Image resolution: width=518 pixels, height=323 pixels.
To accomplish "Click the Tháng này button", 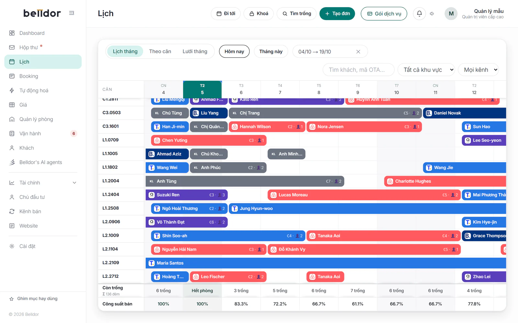I will [271, 52].
